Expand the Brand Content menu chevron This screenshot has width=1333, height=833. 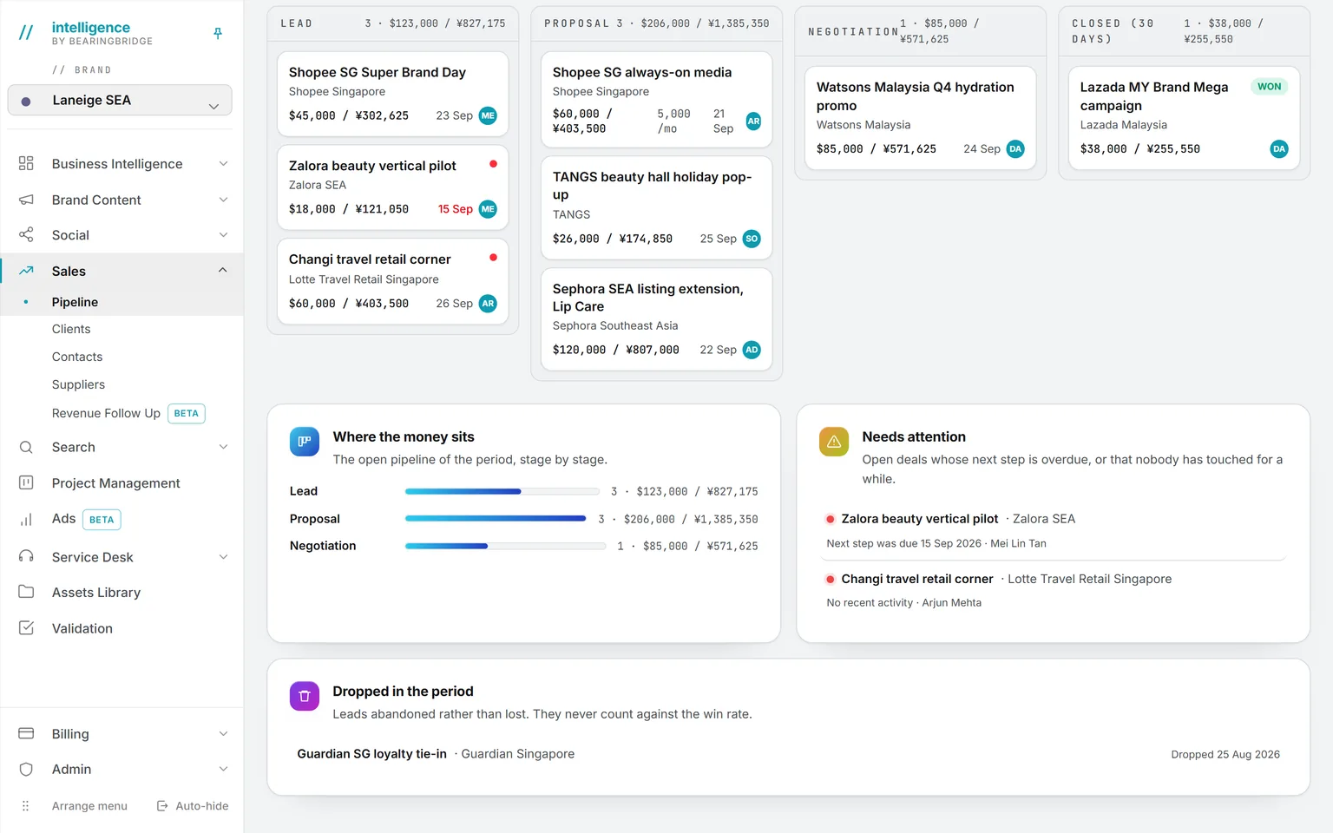point(223,200)
